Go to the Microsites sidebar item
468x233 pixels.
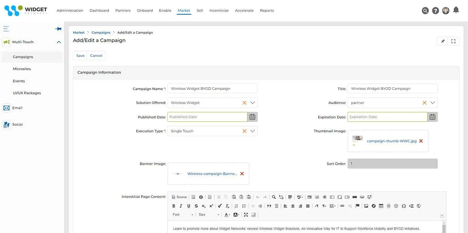(22, 69)
